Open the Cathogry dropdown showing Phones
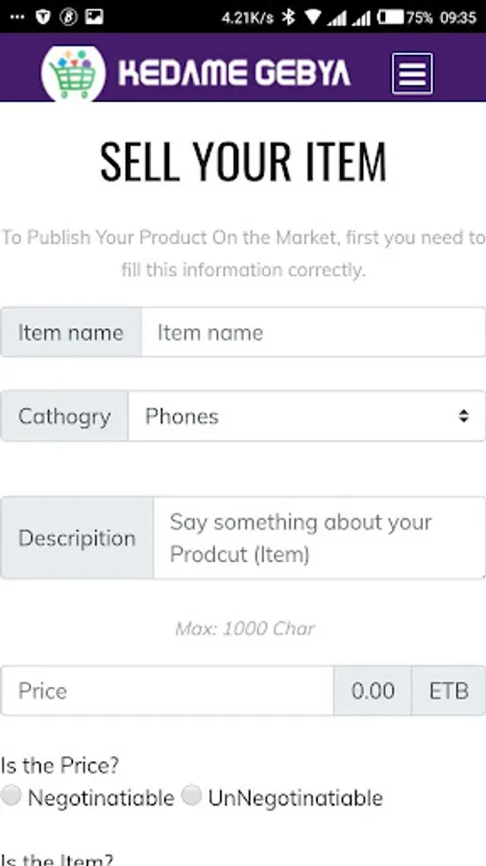This screenshot has height=866, width=486. click(306, 416)
